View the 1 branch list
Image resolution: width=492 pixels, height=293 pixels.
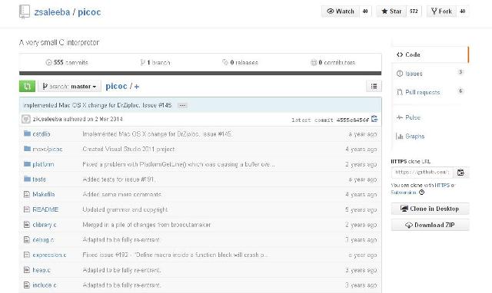(155, 63)
